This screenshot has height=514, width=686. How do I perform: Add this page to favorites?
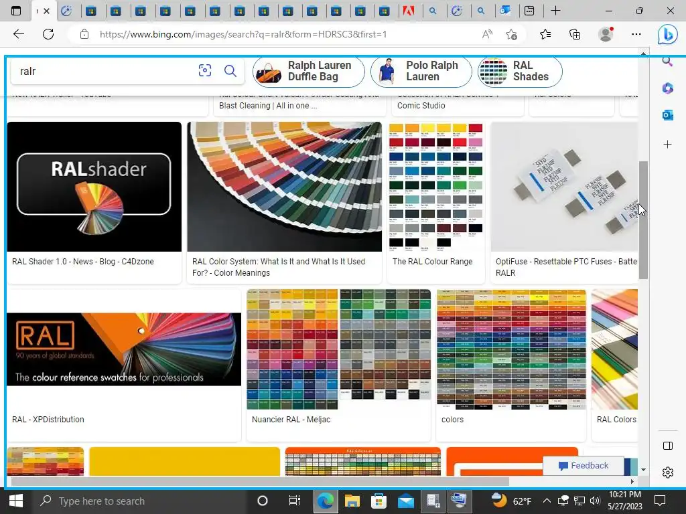511,34
